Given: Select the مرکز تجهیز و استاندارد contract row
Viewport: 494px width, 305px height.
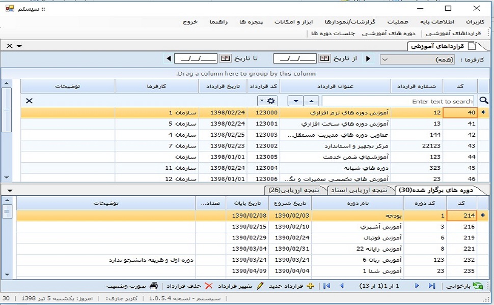Looking at the screenshot, I should (x=255, y=146).
